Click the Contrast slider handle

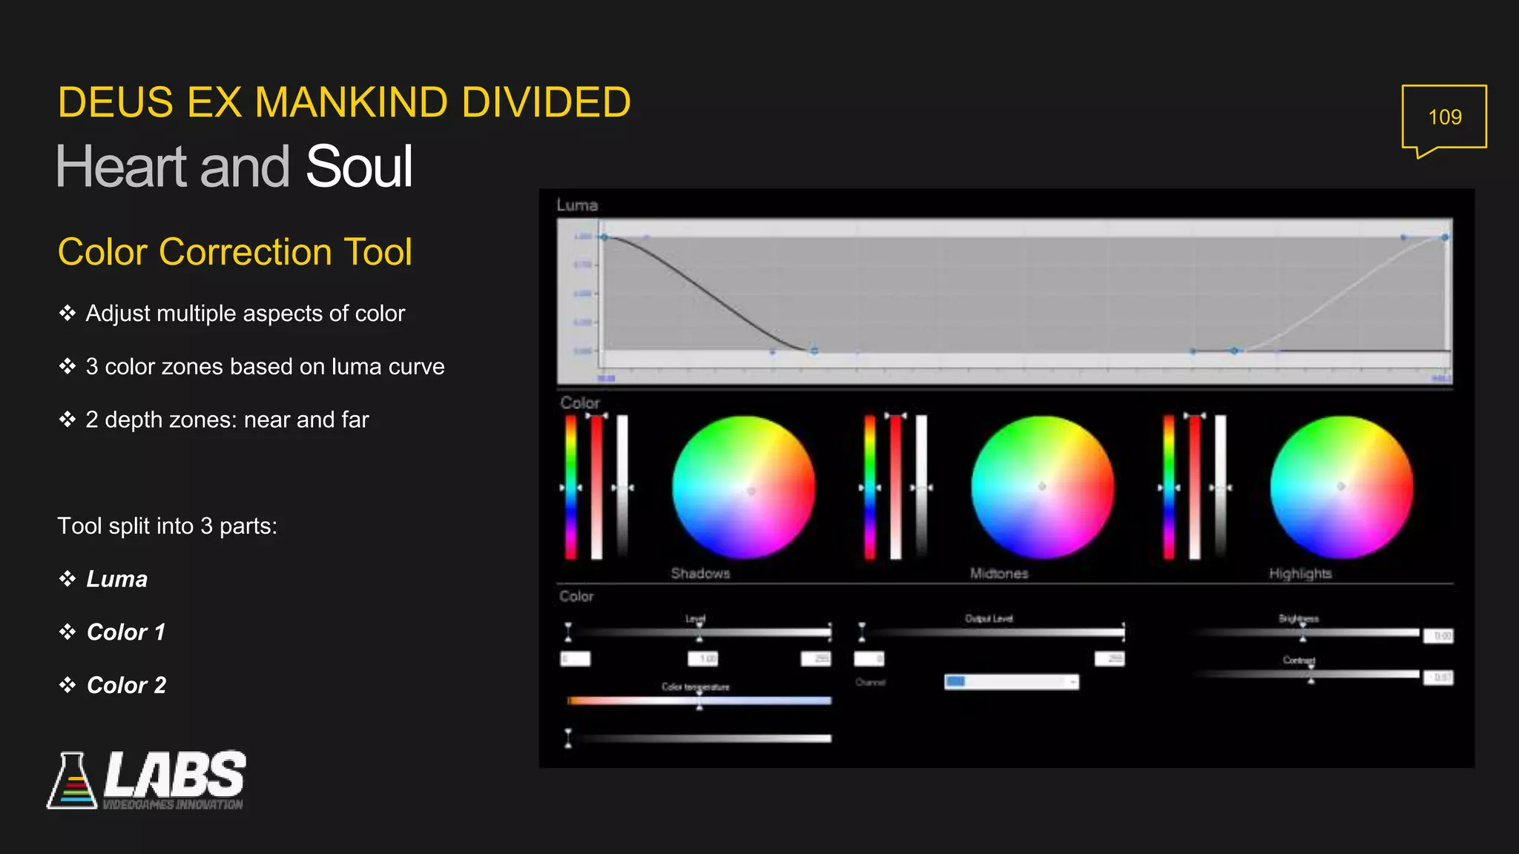click(1311, 674)
